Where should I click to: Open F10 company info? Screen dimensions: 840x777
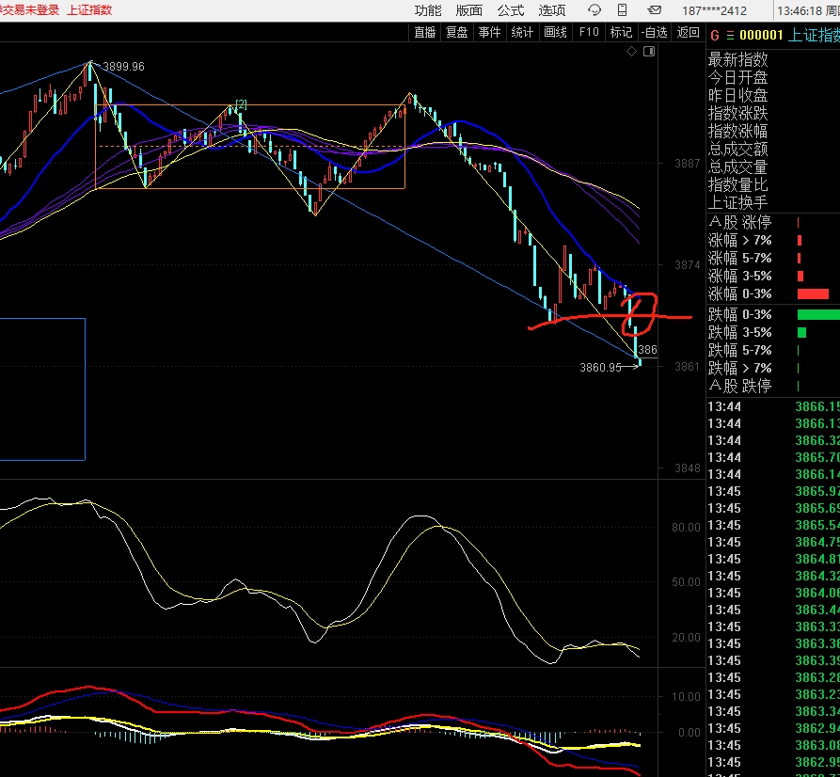589,33
